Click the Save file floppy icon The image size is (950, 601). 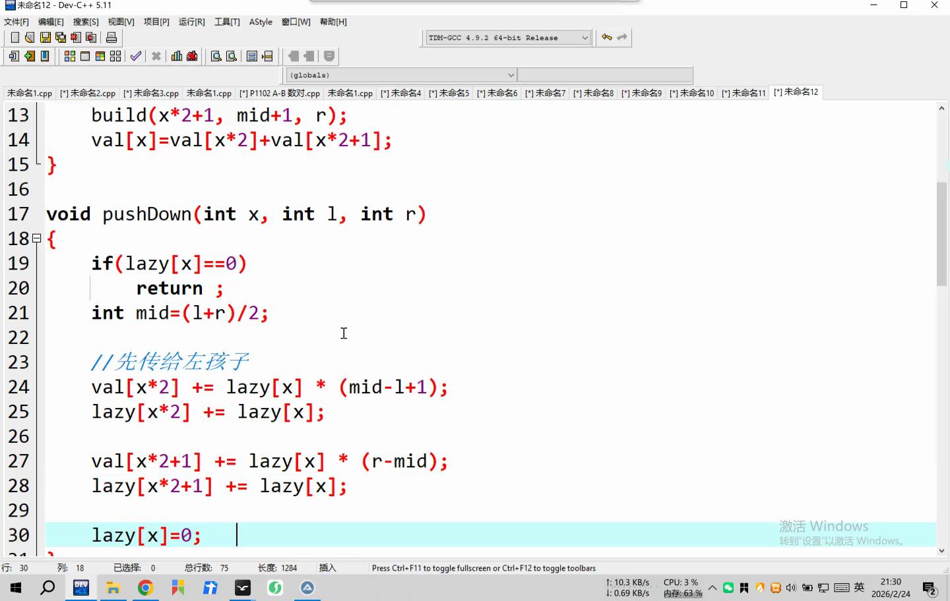(46, 38)
